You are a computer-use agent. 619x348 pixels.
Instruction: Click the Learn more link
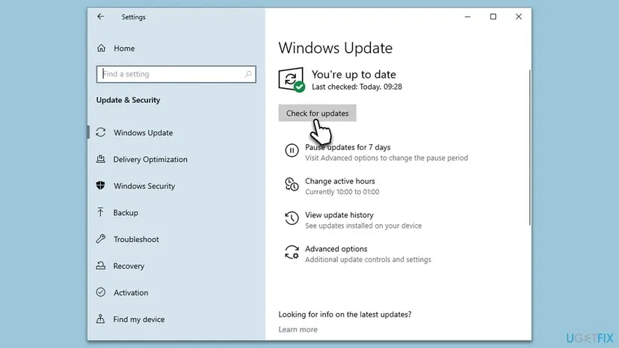tap(298, 329)
